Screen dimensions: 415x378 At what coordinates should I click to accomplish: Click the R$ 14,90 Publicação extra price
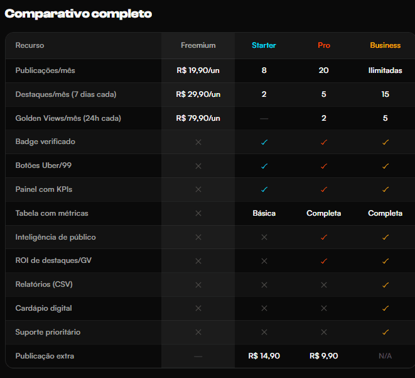(x=264, y=356)
